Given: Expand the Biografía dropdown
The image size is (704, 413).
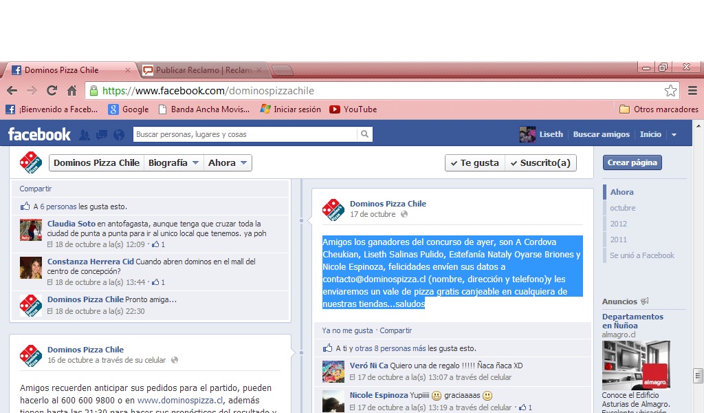Looking at the screenshot, I should click(x=173, y=163).
